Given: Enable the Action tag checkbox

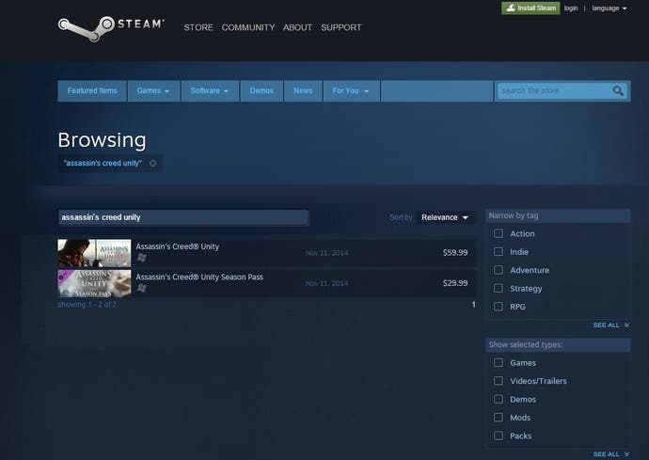Looking at the screenshot, I should [499, 233].
